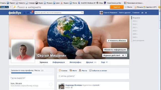Select the Места post option
The image size is (161, 90).
pos(83,70)
